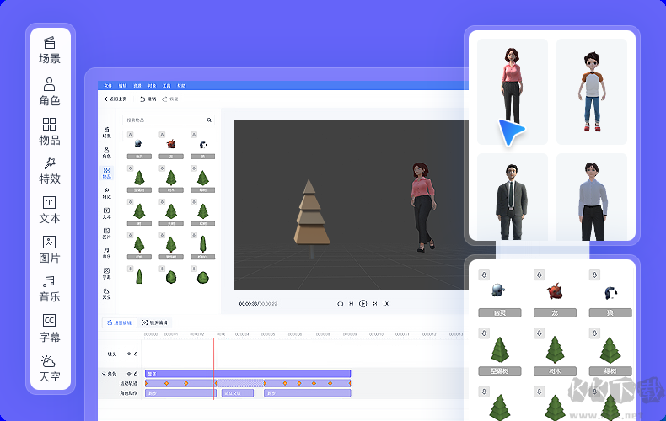Click download icon above 龙 in enlarged panel
666x421 pixels.
click(540, 274)
